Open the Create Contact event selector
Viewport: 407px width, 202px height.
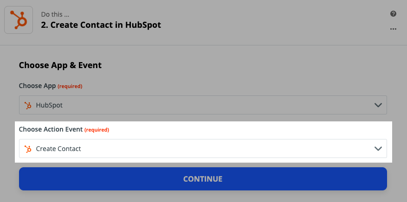(203, 148)
